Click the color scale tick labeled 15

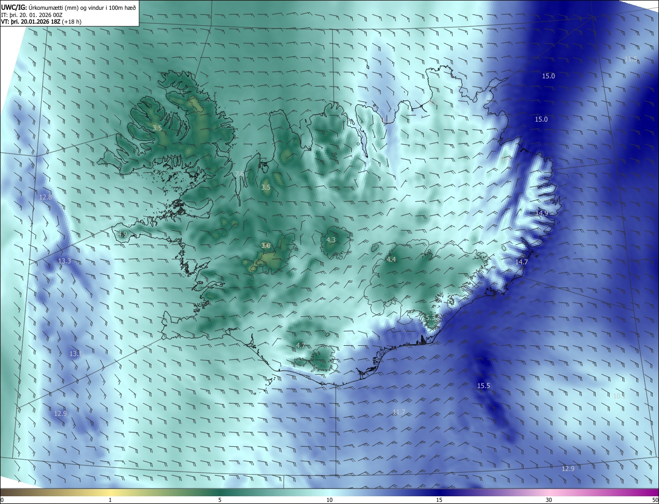tap(439, 500)
